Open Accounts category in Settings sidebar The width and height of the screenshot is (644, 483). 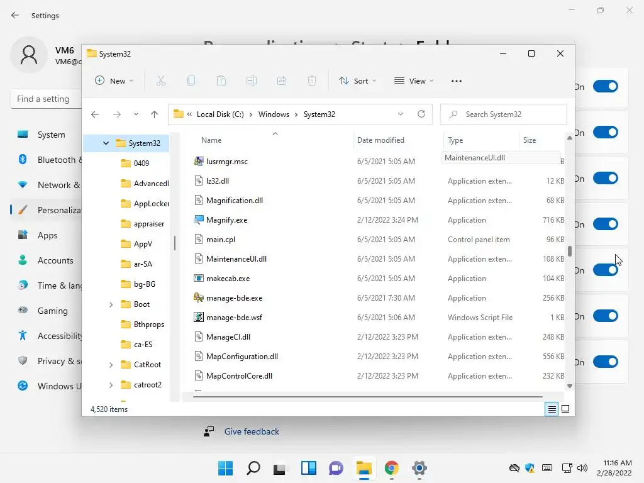(x=46, y=260)
